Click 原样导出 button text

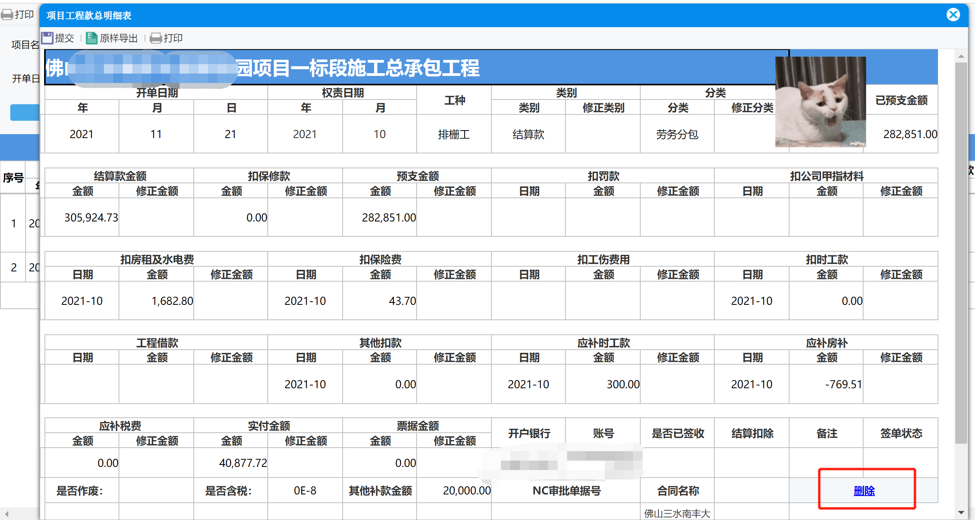[119, 38]
